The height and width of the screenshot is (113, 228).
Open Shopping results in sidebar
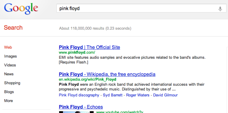[x=12, y=83]
